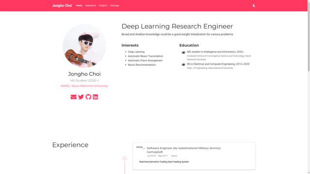Click the circular profile photo
The height and width of the screenshot is (174, 310).
[84, 46]
